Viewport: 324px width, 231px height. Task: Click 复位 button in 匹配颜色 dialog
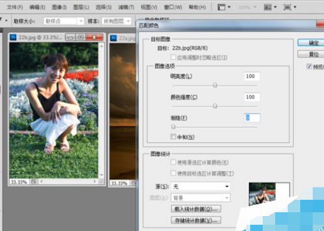[x=311, y=54]
